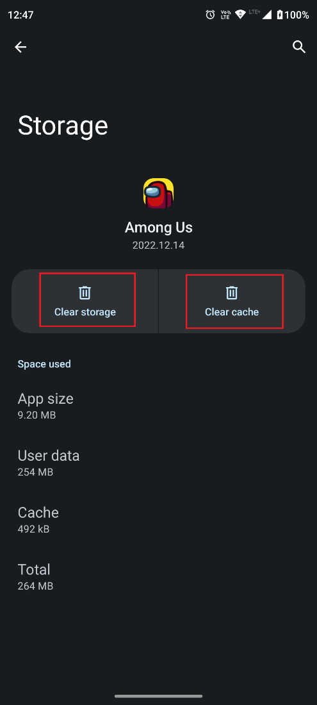
Task: Tap the VoLTE status icon
Action: (225, 15)
